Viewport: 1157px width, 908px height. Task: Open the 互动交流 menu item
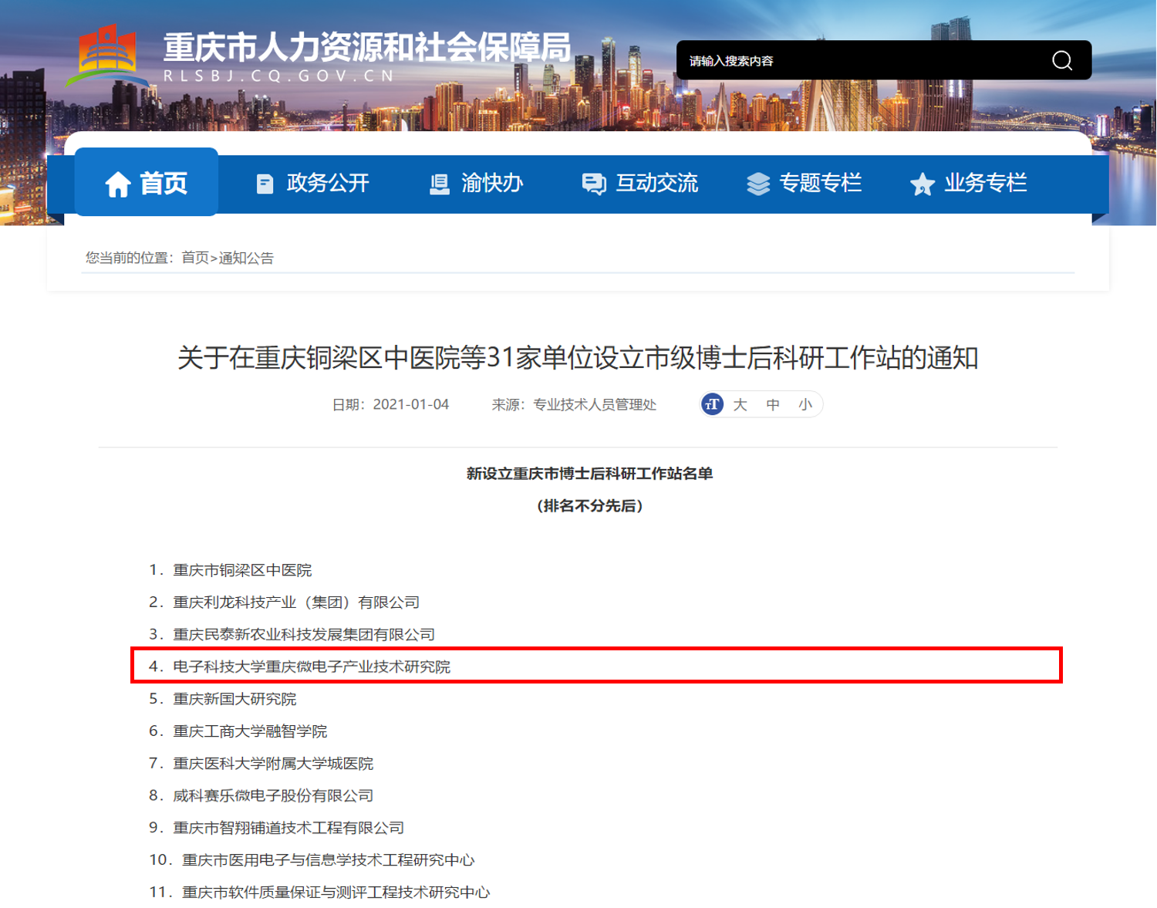coord(640,184)
